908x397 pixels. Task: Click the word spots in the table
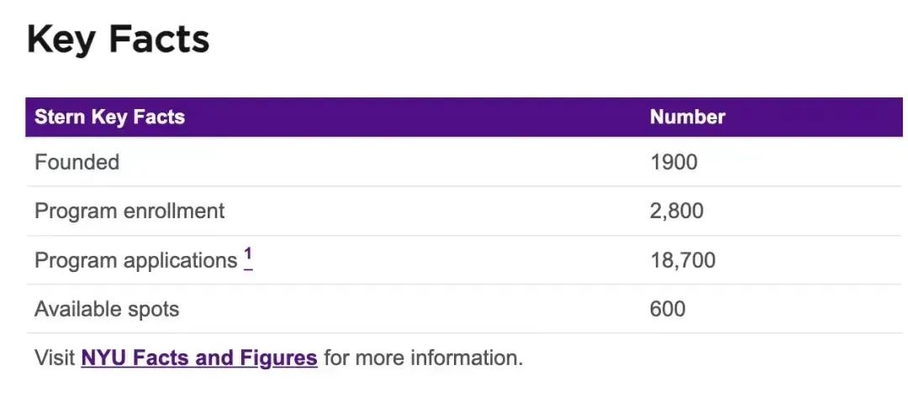156,311
